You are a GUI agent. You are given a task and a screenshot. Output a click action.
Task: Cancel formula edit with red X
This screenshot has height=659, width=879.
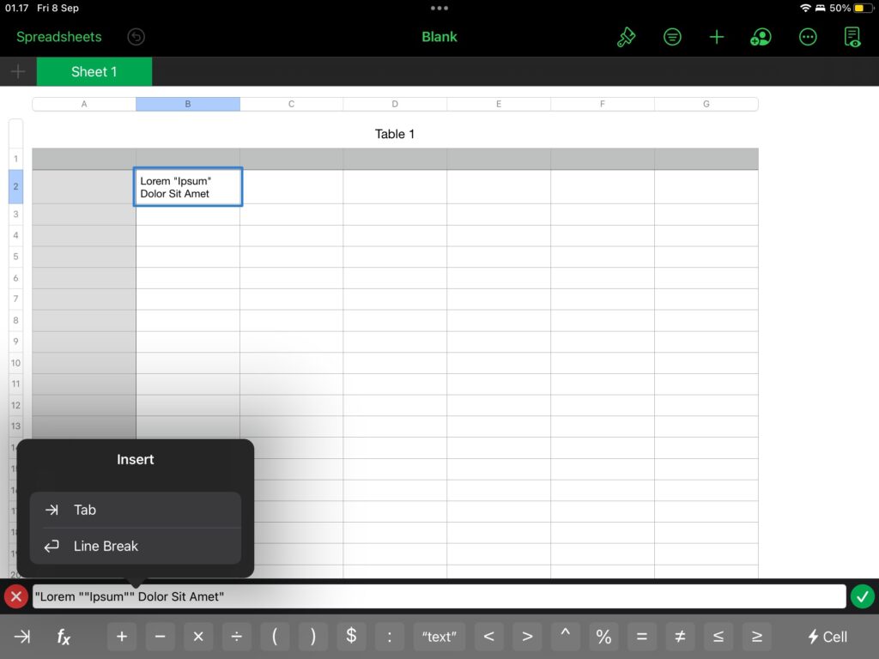click(x=15, y=596)
